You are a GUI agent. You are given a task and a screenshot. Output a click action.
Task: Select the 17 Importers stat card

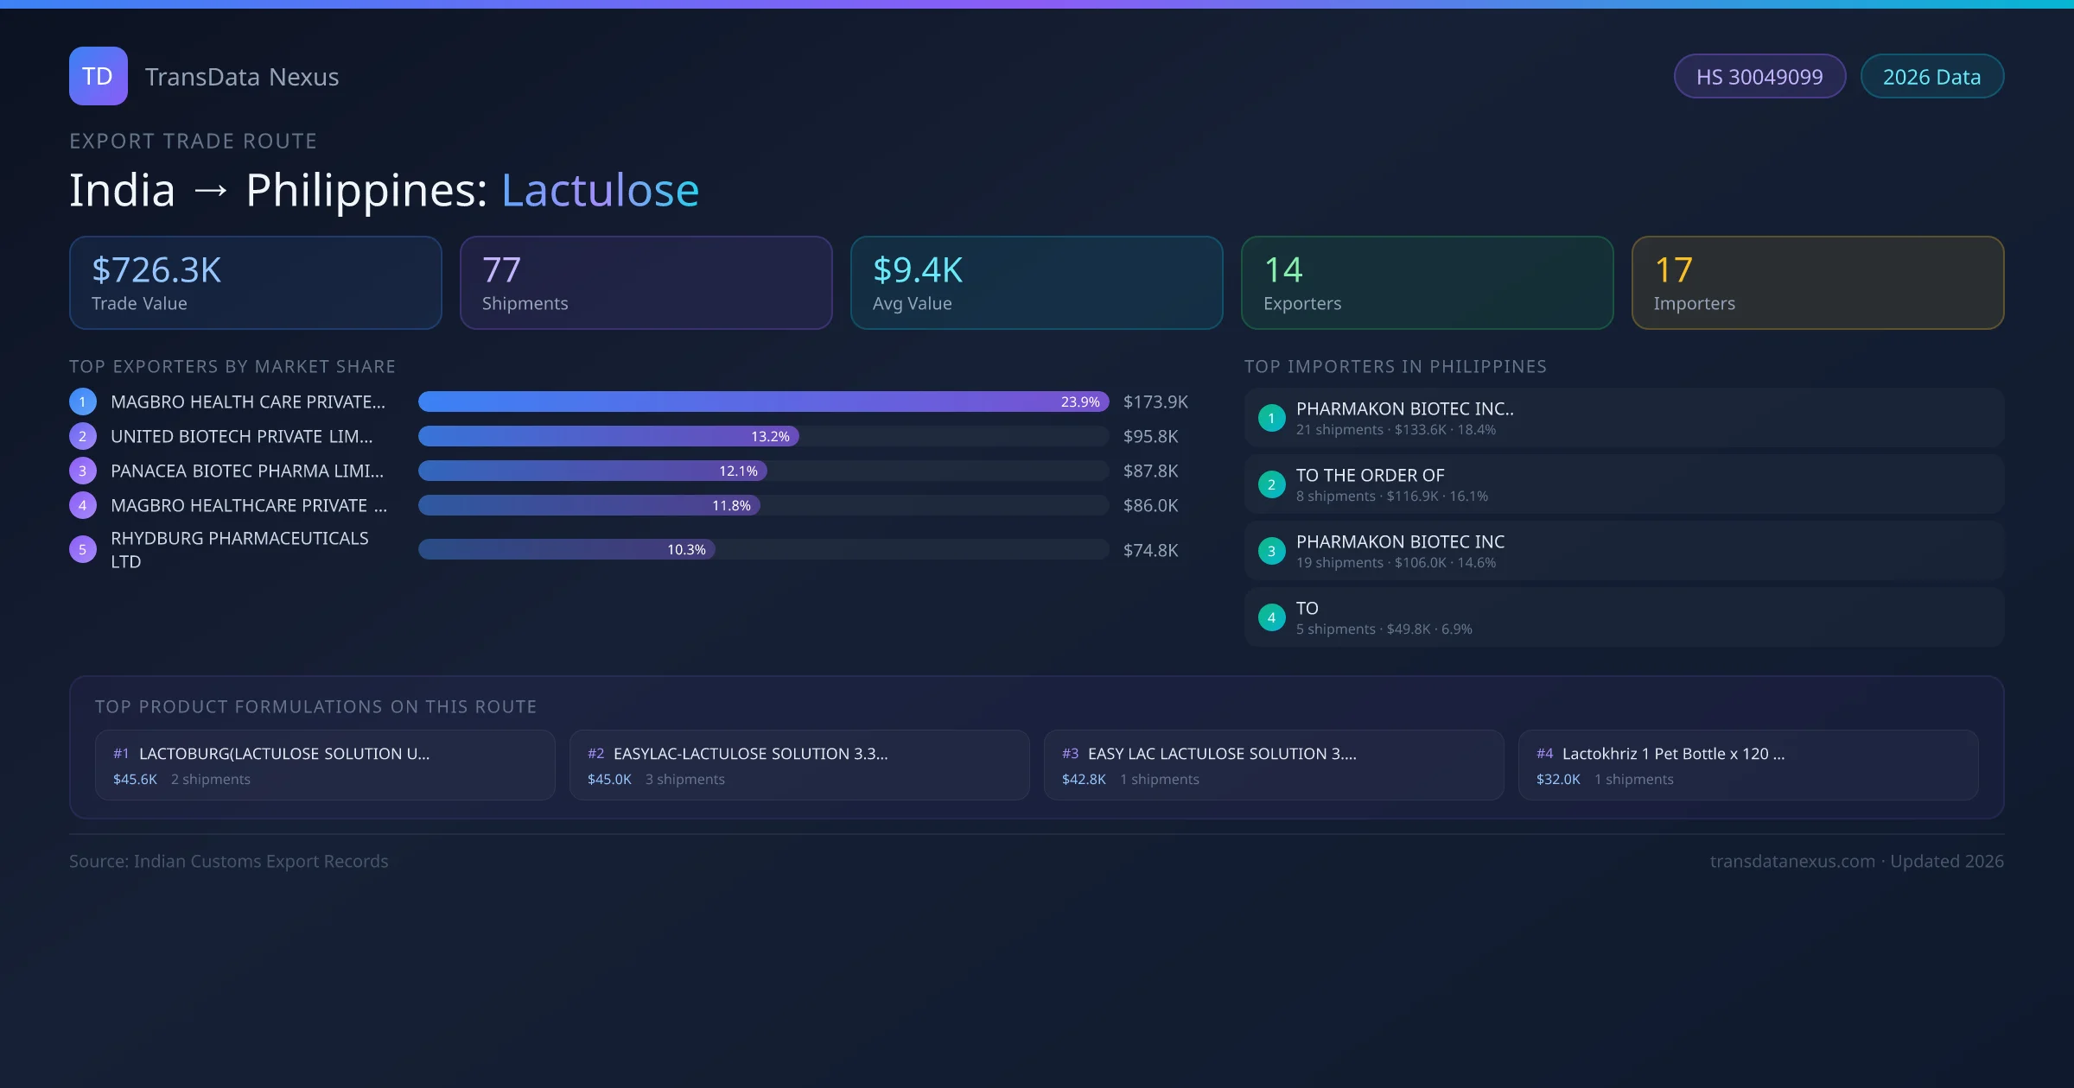click(x=1817, y=283)
